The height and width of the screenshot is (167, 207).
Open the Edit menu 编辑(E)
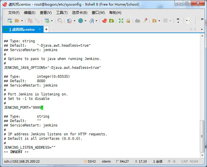pos(30,13)
